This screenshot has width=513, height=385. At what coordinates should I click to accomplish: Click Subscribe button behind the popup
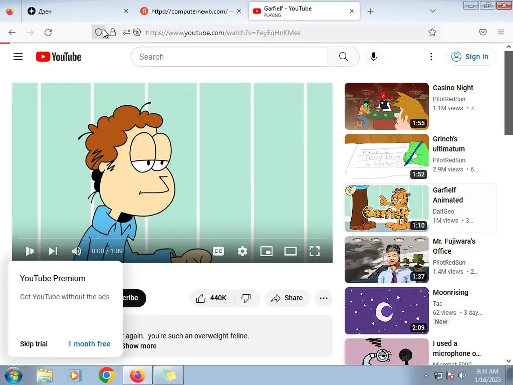[x=134, y=298]
